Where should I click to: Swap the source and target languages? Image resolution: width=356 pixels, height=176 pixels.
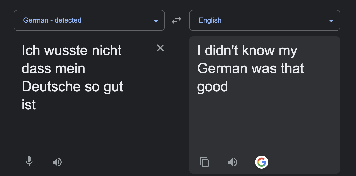(176, 20)
